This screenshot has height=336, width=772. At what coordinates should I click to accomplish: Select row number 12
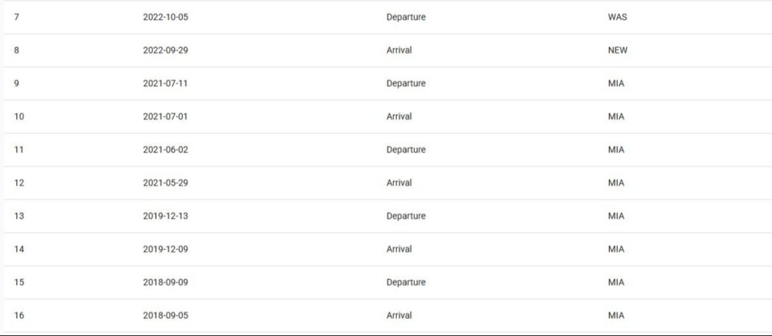pos(19,183)
